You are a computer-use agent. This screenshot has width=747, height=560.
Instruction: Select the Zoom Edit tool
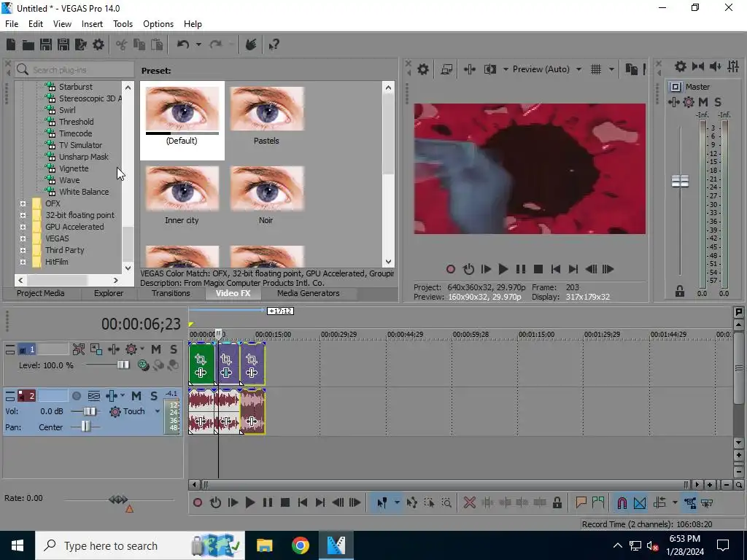pyautogui.click(x=446, y=503)
